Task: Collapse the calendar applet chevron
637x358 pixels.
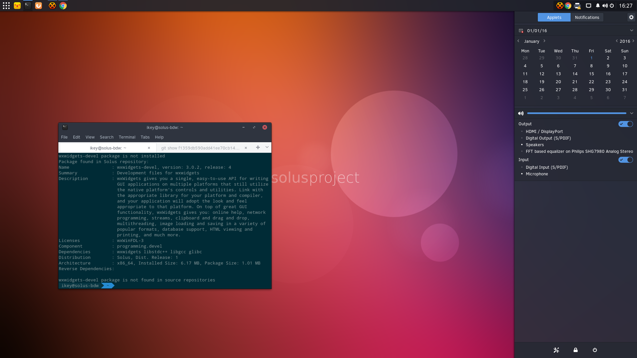Action: point(631,30)
